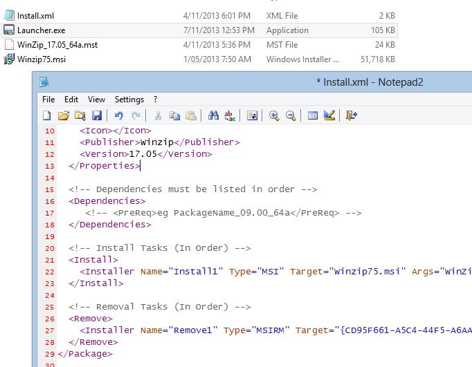
Task: Click inside the Publisher value 'Winzip'
Action: click(x=157, y=142)
